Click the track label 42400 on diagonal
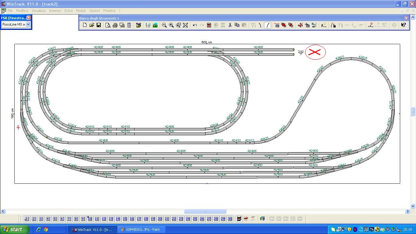The image size is (416, 234). click(301, 99)
